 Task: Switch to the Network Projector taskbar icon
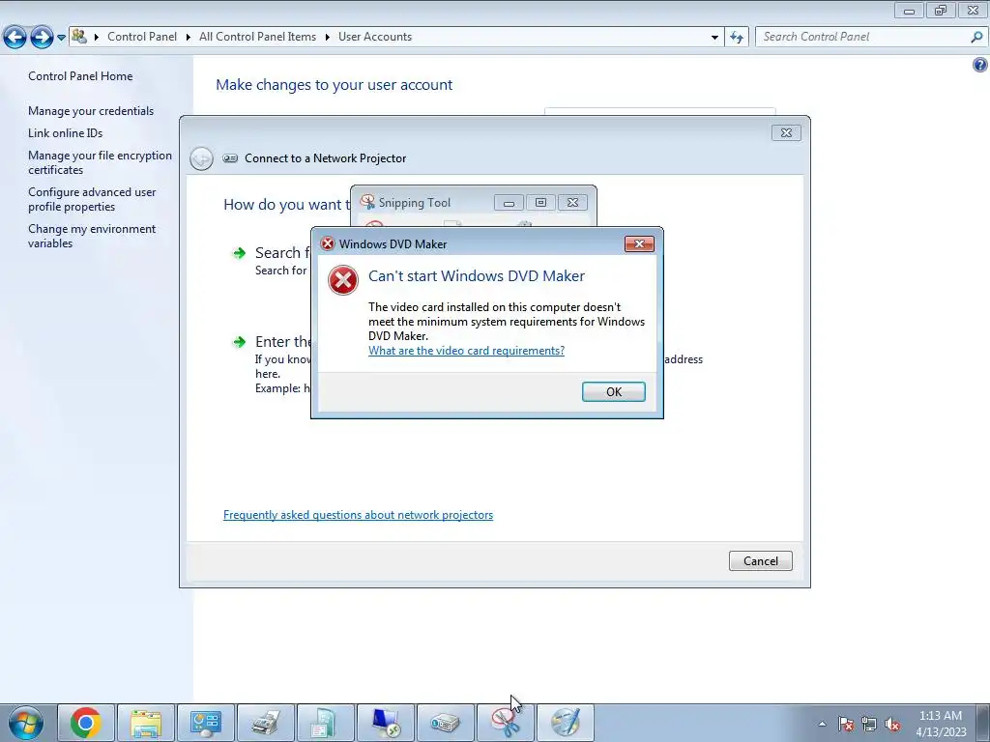446,723
